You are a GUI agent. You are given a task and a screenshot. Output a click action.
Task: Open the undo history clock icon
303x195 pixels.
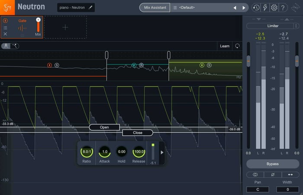tap(256, 8)
